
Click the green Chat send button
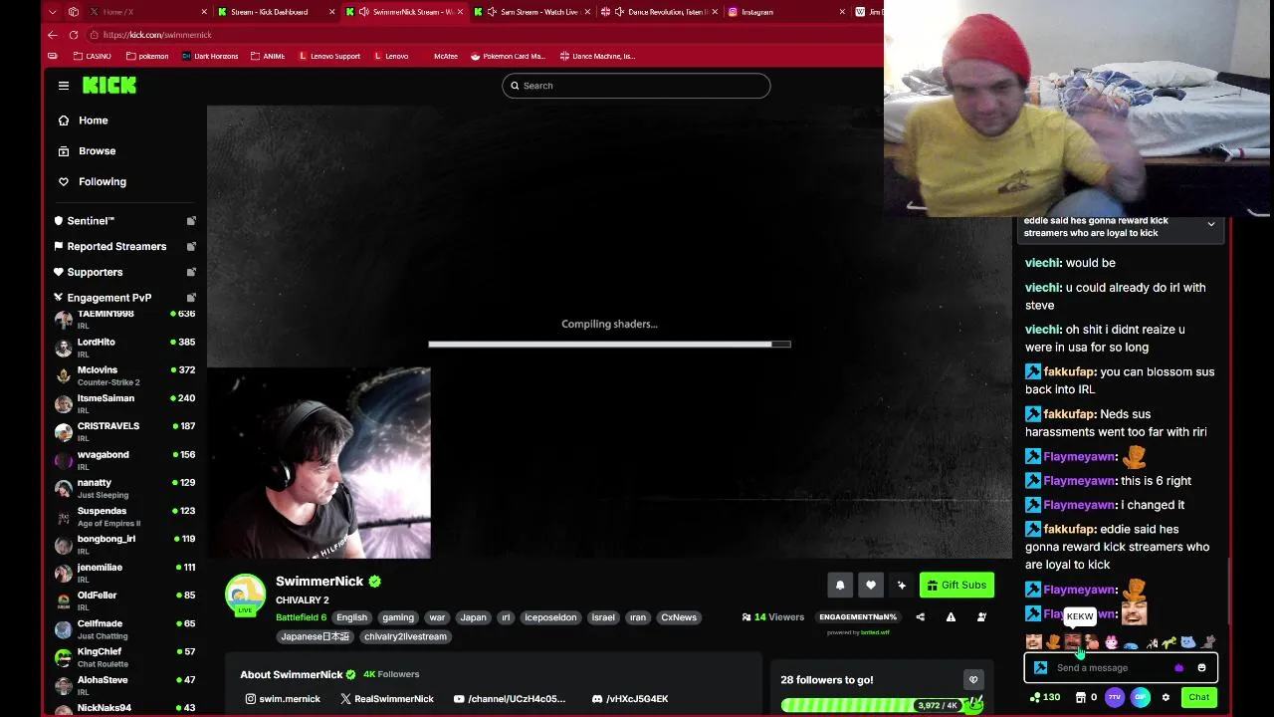click(1199, 697)
